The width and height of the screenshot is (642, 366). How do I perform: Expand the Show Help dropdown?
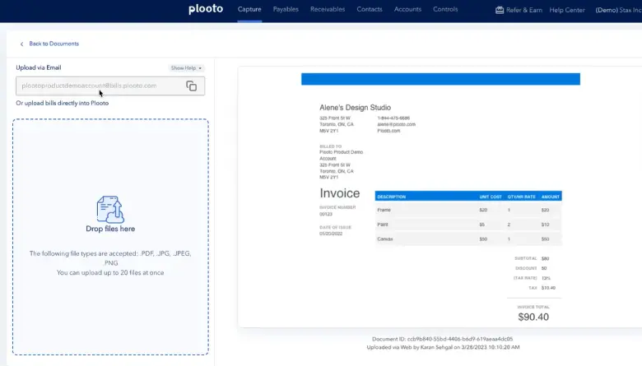(x=186, y=68)
